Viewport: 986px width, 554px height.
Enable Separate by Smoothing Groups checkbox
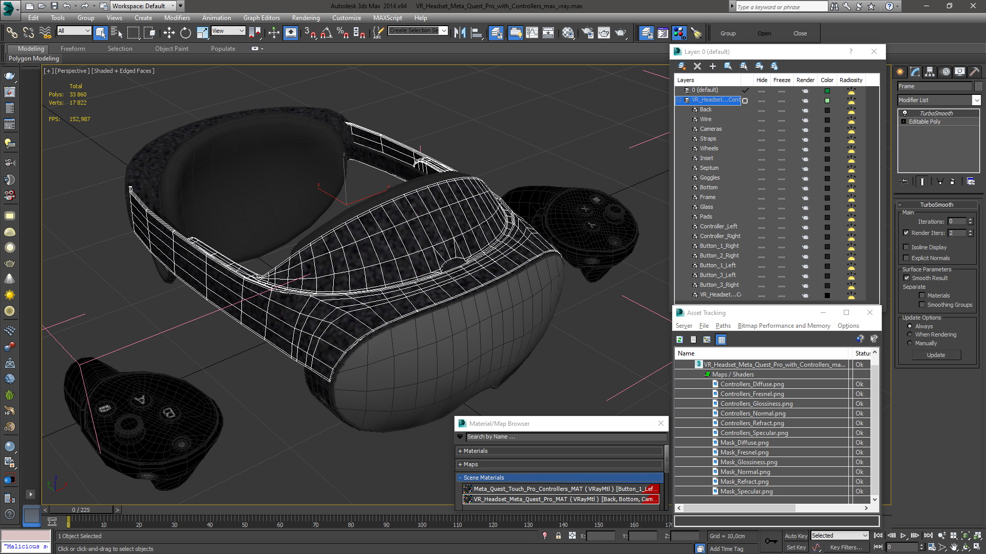click(922, 305)
